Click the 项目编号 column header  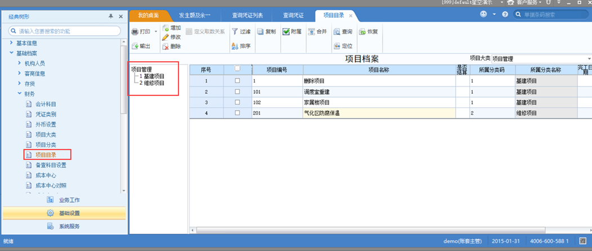click(277, 70)
